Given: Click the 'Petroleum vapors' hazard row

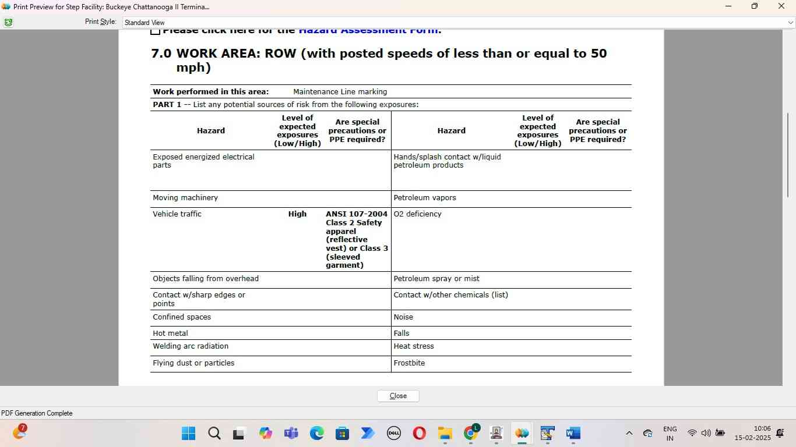Looking at the screenshot, I should (x=425, y=198).
